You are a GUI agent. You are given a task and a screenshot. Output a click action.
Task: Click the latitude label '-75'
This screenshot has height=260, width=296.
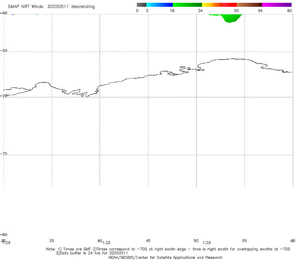click(4, 154)
